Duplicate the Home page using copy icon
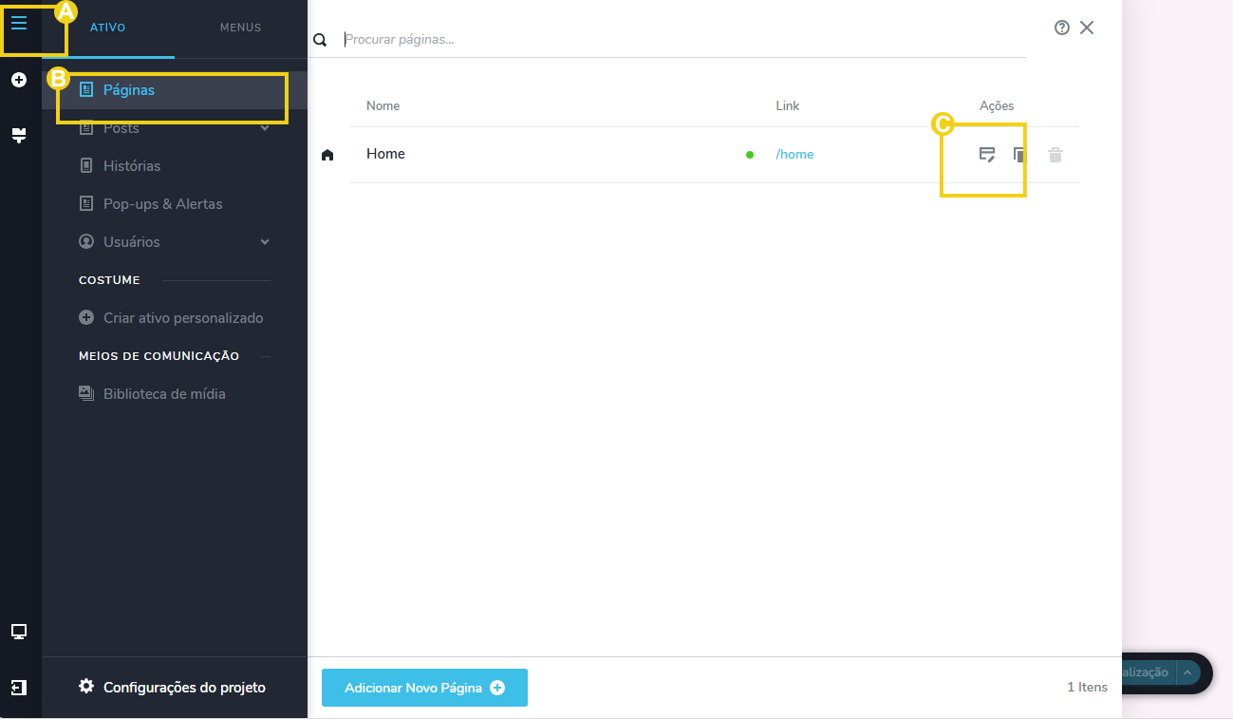This screenshot has height=719, width=1233. (x=1018, y=155)
